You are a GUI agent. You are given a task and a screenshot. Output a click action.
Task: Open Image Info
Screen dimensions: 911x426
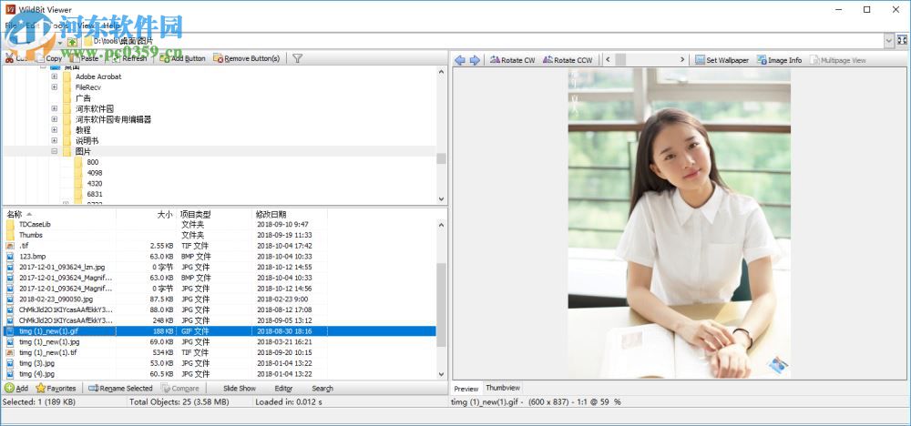[779, 60]
